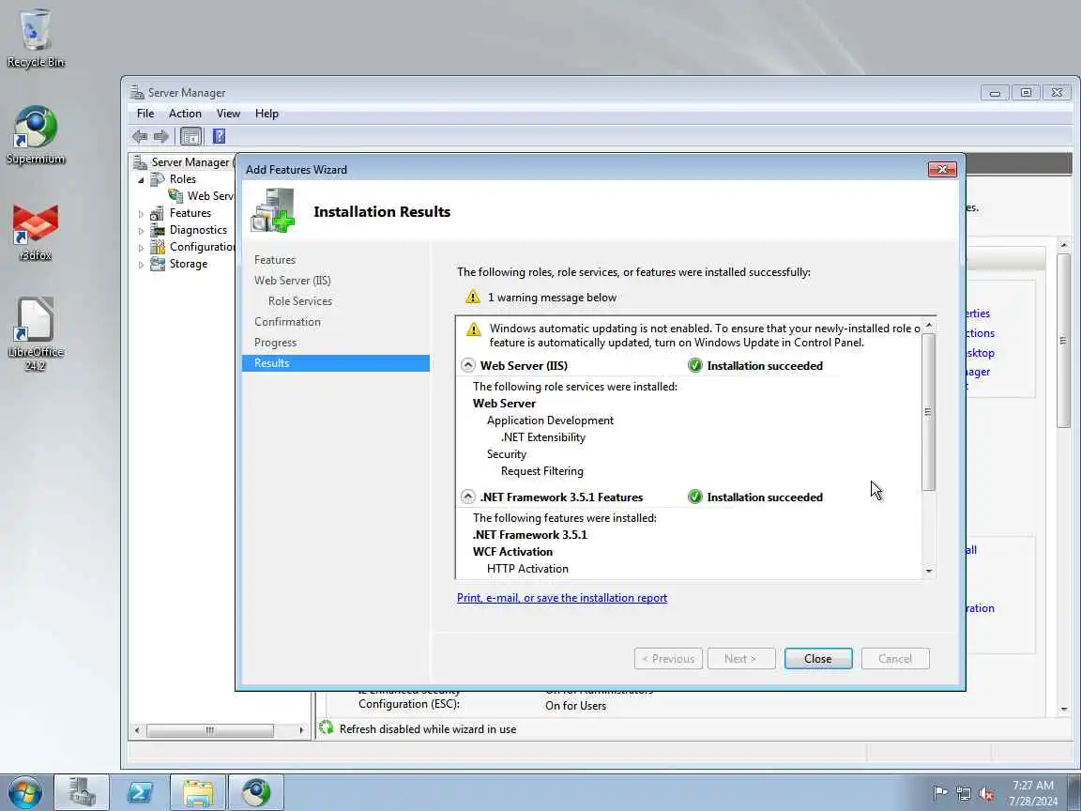1081x811 pixels.
Task: Open the Help menu
Action: pyautogui.click(x=266, y=114)
